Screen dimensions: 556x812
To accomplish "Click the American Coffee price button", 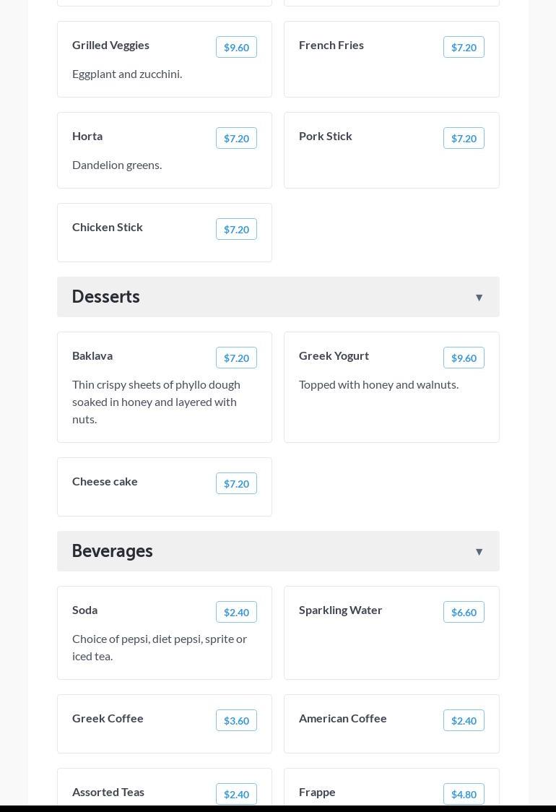I will coord(464,720).
